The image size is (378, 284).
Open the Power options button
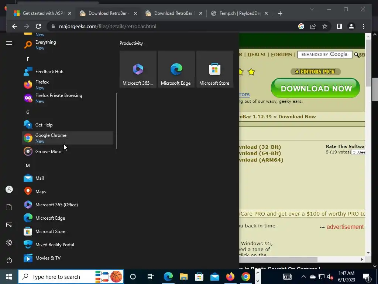click(x=9, y=260)
